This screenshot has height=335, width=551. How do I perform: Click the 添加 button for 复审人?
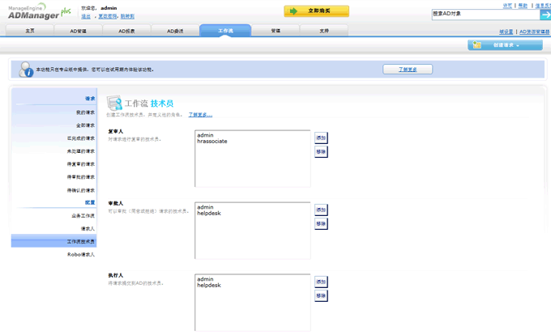[321, 138]
